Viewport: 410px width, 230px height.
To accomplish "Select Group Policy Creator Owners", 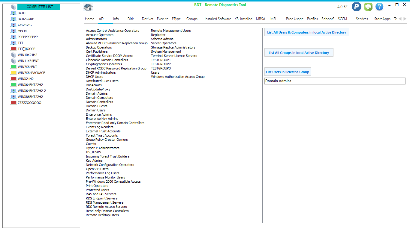I will coord(107,140).
